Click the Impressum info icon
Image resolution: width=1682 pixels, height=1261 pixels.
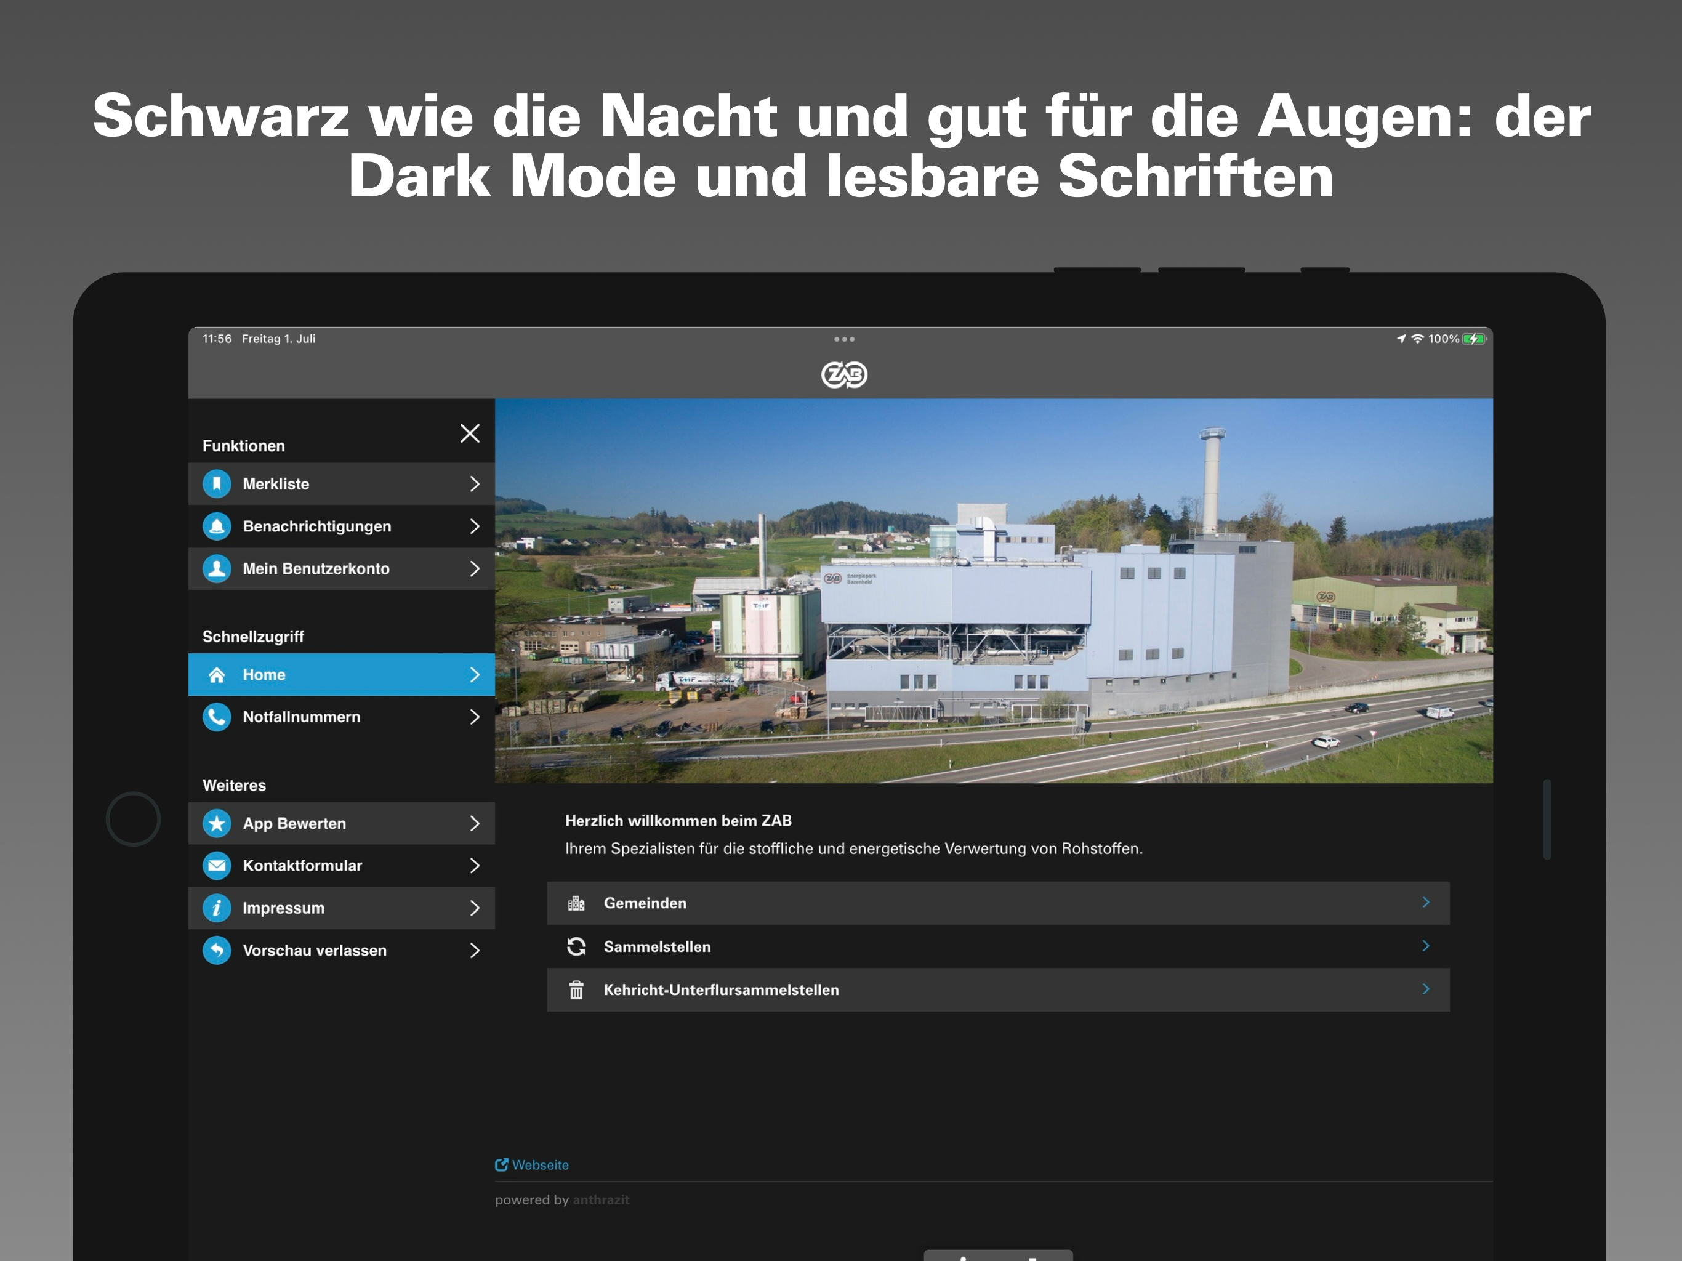tap(217, 908)
